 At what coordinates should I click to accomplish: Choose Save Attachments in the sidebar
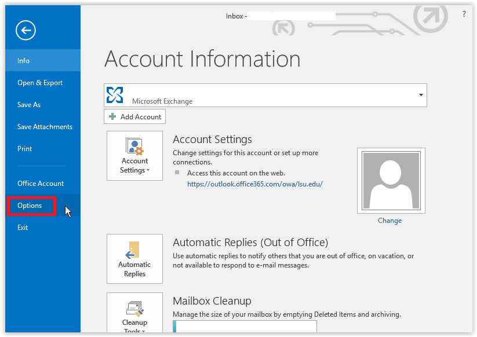42,127
